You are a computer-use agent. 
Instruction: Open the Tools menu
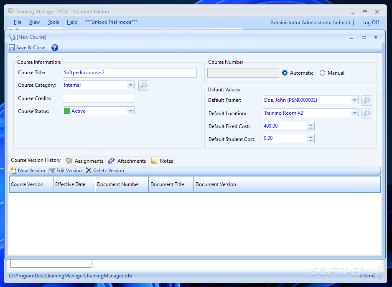tap(53, 22)
